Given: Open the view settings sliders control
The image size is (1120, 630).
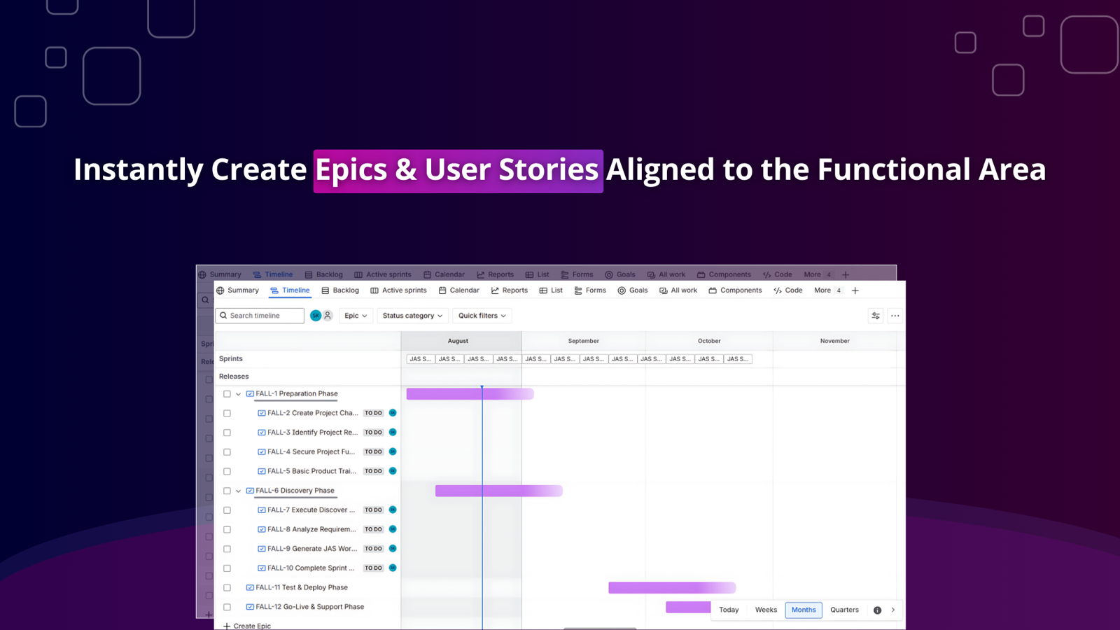Looking at the screenshot, I should pos(875,316).
